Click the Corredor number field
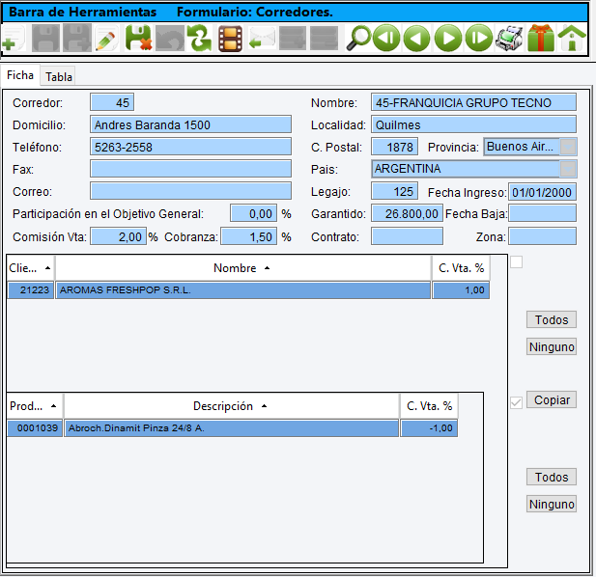Screen dimensions: 596x577 pos(112,102)
